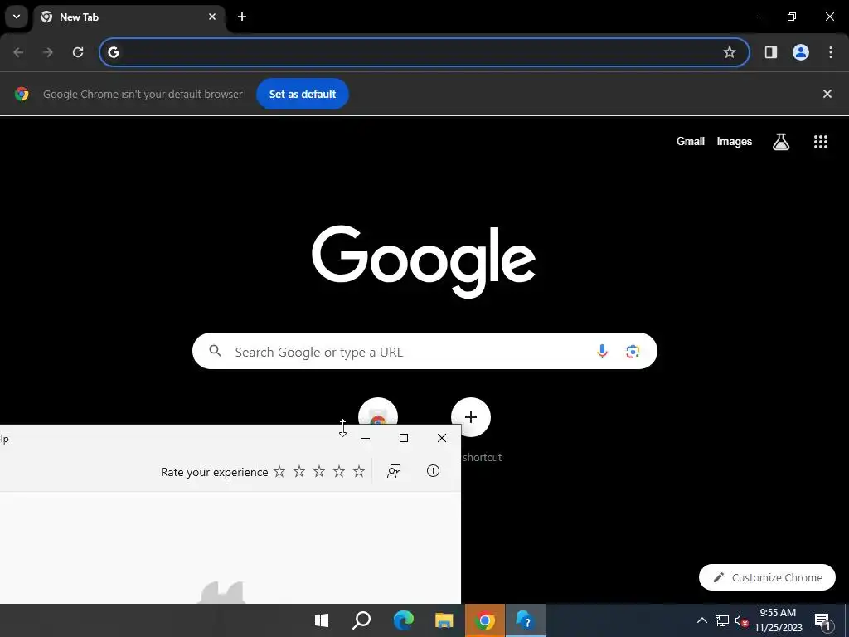
Task: Focus the Chrome address bar
Action: (424, 52)
